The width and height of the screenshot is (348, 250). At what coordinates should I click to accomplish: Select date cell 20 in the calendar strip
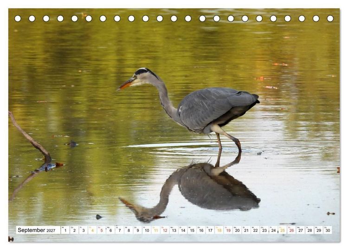[x=237, y=230]
